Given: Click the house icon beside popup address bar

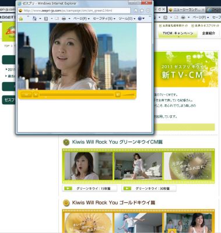Looking at the screenshot, I should click(x=136, y=10).
